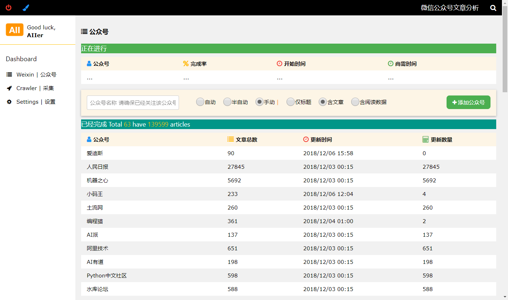508x300 pixels.
Task: Open the 爱迪斯 account row
Action: pos(289,153)
